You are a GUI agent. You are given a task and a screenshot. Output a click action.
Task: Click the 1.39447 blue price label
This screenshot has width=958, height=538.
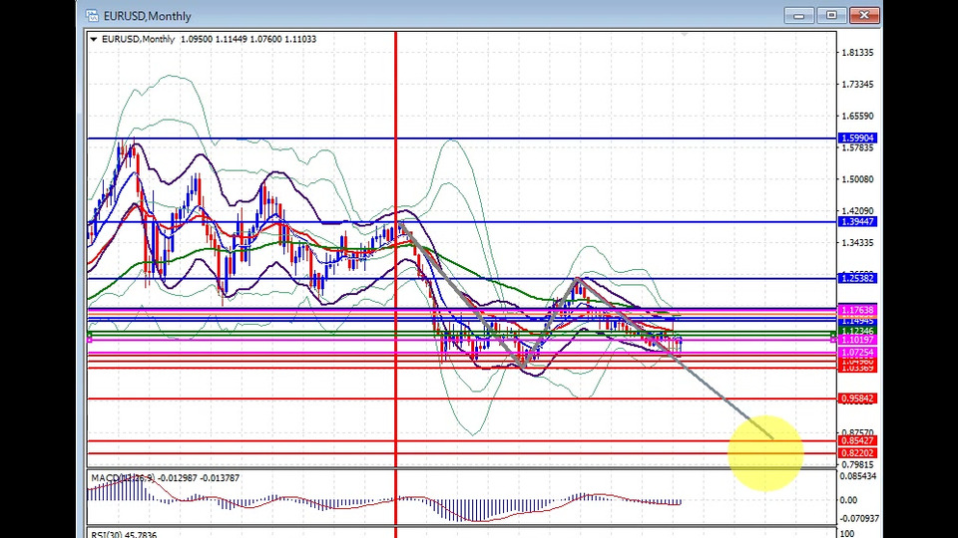click(857, 222)
